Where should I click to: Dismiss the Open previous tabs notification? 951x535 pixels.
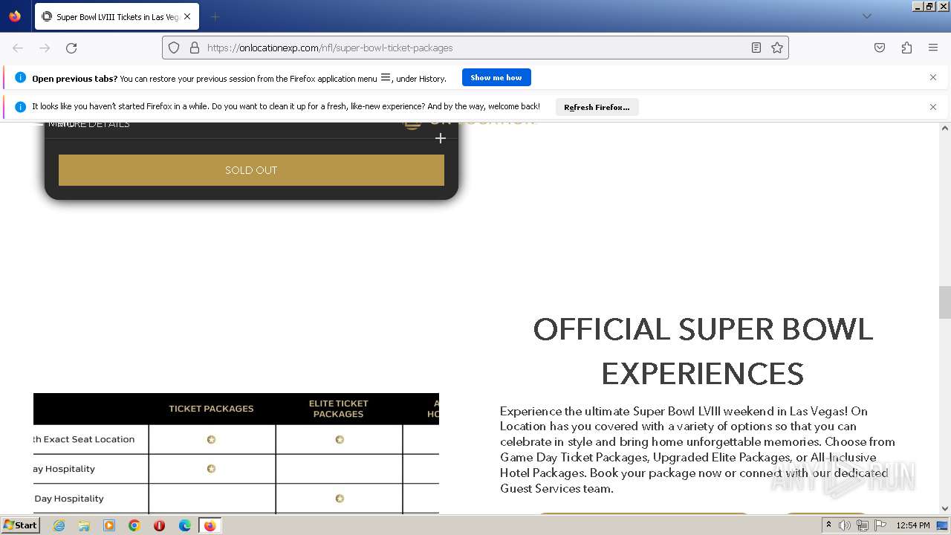coord(933,77)
